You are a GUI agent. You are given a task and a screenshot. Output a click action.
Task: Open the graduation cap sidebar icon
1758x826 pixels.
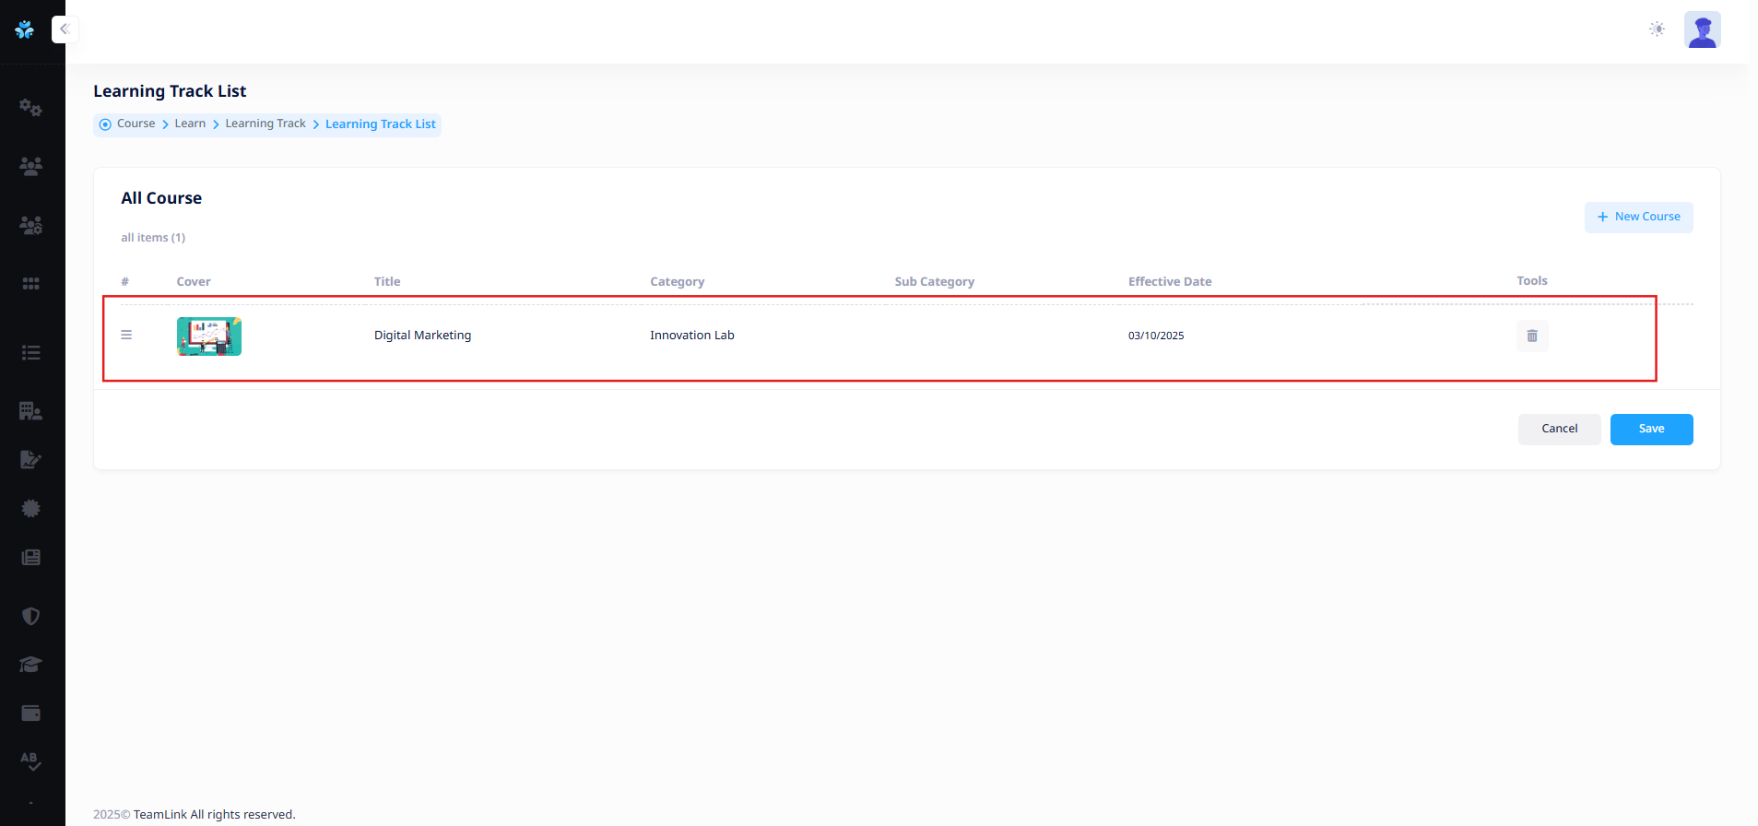(30, 665)
